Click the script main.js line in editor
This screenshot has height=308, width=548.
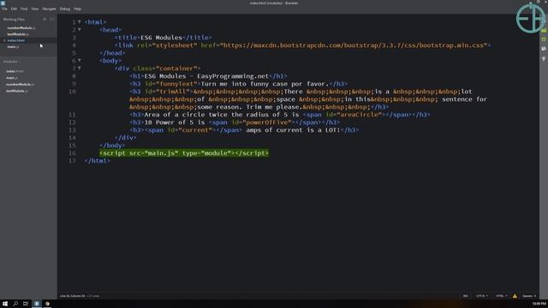[184, 153]
